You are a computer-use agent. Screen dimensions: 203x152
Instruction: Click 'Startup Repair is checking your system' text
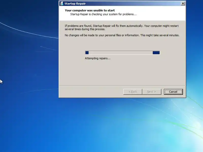coord(103,14)
